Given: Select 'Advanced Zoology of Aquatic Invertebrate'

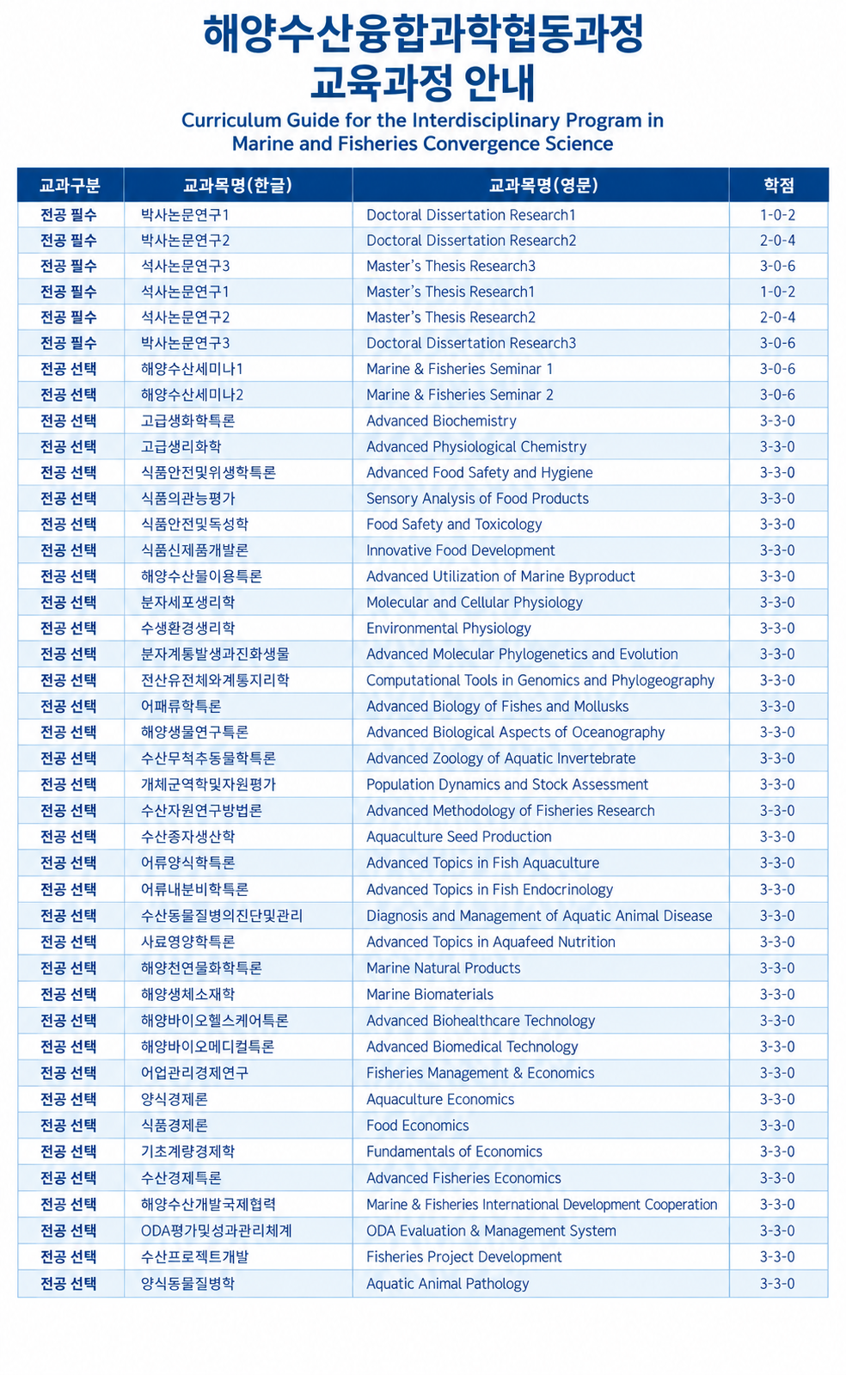Looking at the screenshot, I should click(x=501, y=758).
